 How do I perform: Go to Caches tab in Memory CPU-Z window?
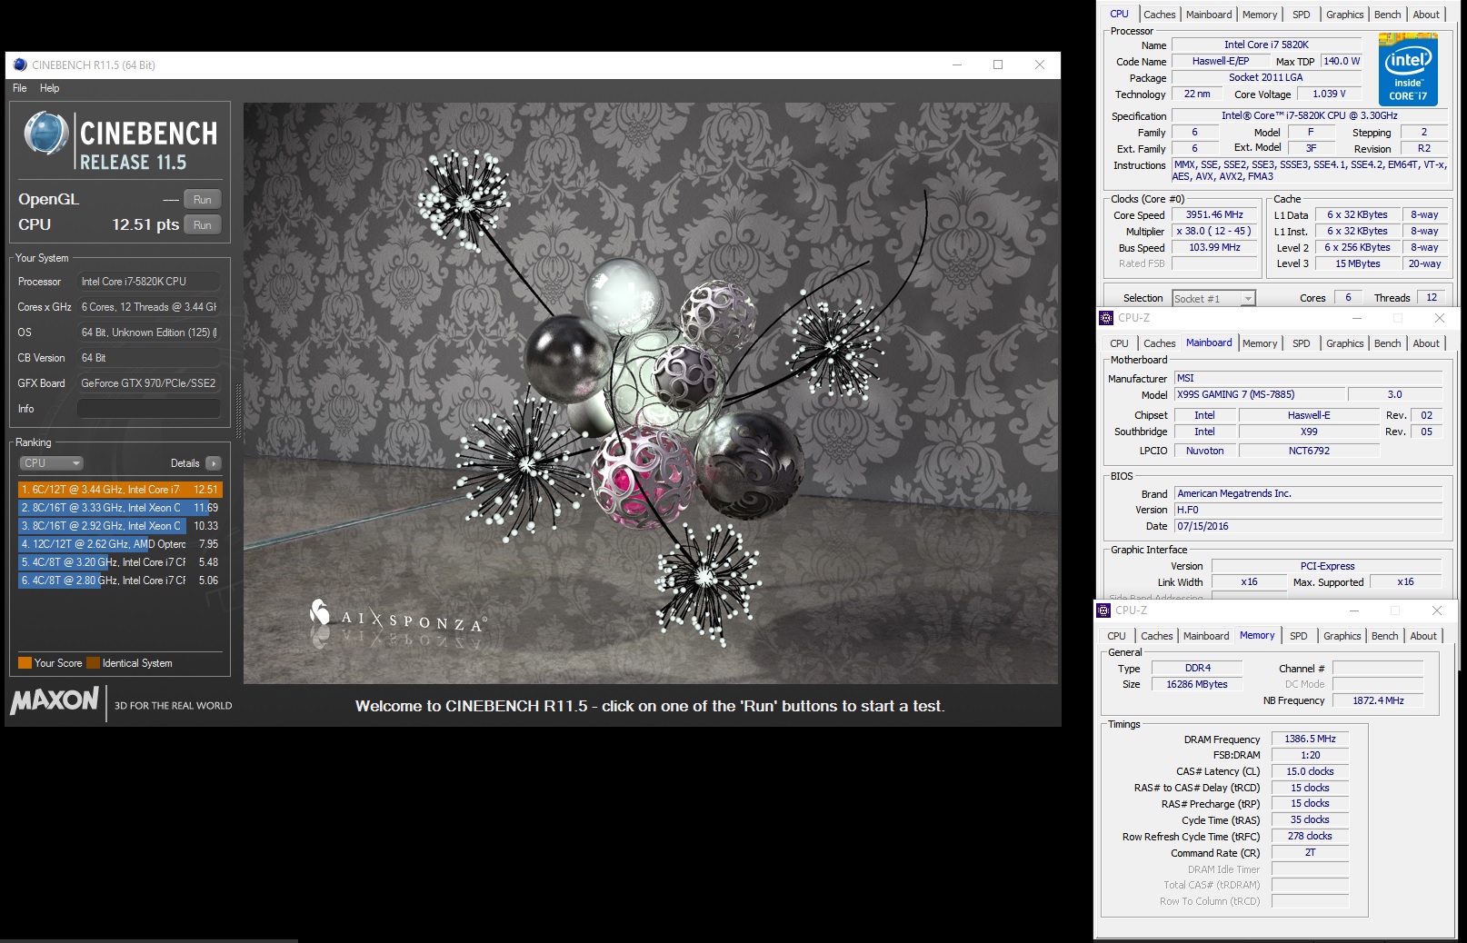(1156, 636)
